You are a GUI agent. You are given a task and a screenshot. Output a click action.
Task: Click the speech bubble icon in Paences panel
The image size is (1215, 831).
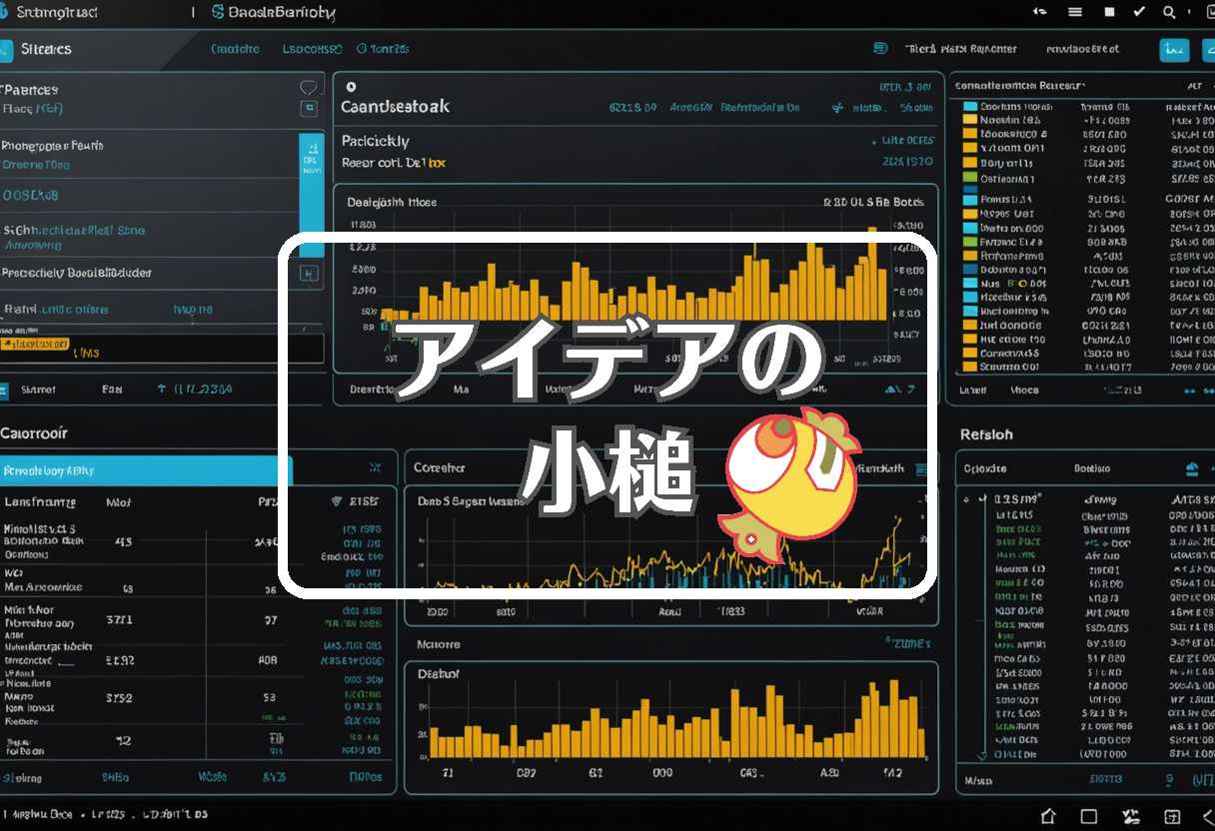(309, 88)
